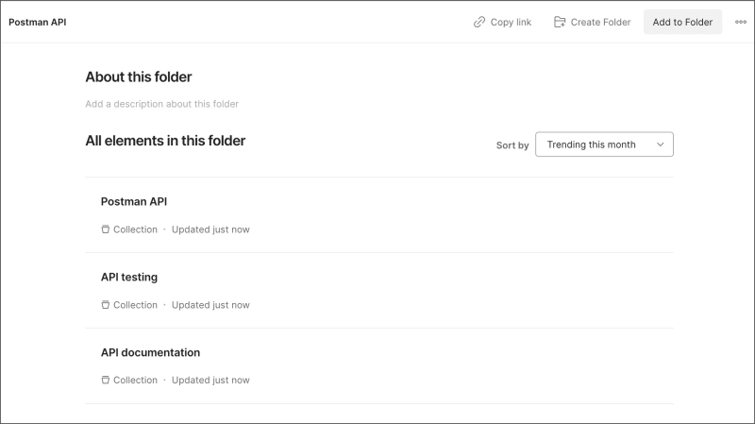Click collection icon under API documentation
The image size is (755, 424).
tap(106, 381)
